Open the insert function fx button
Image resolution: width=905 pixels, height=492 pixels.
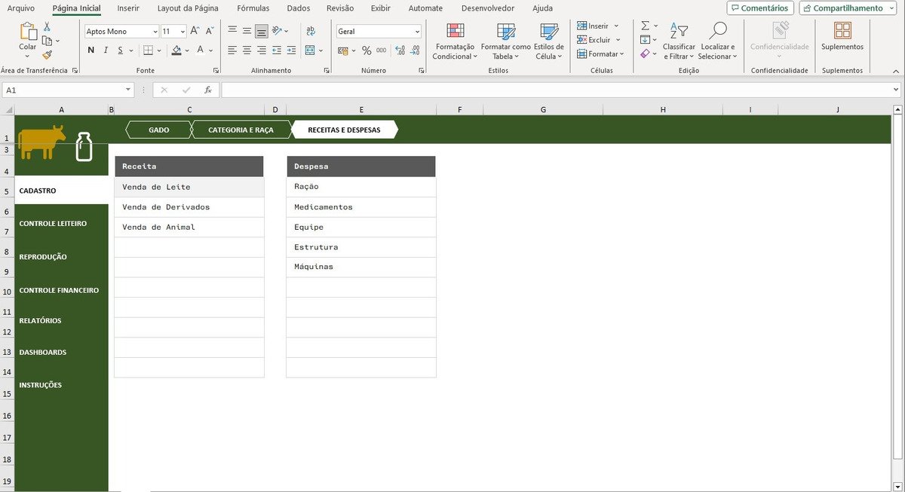tap(208, 90)
